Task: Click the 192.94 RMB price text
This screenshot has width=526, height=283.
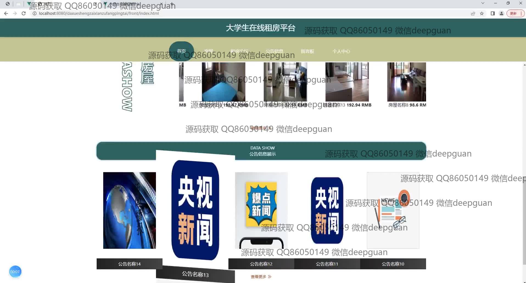Action: pos(359,105)
